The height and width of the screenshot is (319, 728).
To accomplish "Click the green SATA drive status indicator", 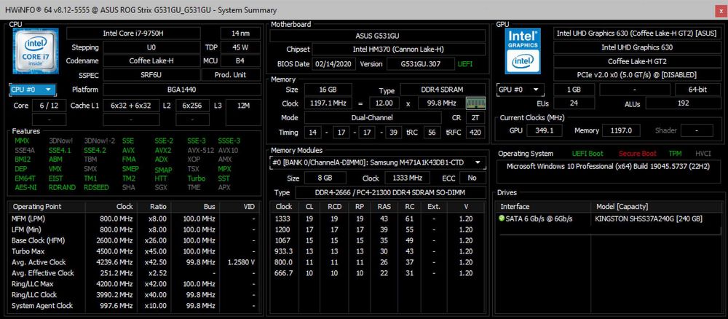I will tap(502, 218).
